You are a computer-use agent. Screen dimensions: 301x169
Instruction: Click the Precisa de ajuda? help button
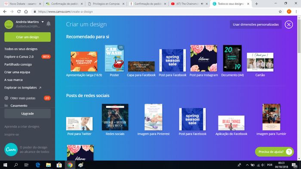pos(274,152)
